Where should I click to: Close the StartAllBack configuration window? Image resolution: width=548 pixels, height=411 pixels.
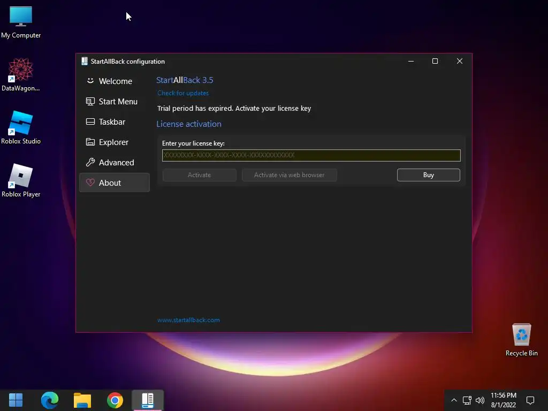(x=460, y=61)
